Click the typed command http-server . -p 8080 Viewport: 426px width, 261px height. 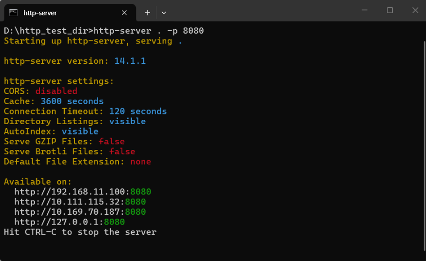148,31
